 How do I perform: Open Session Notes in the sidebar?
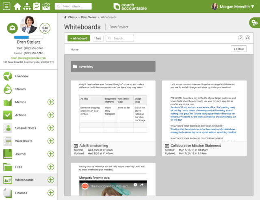click(x=26, y=128)
